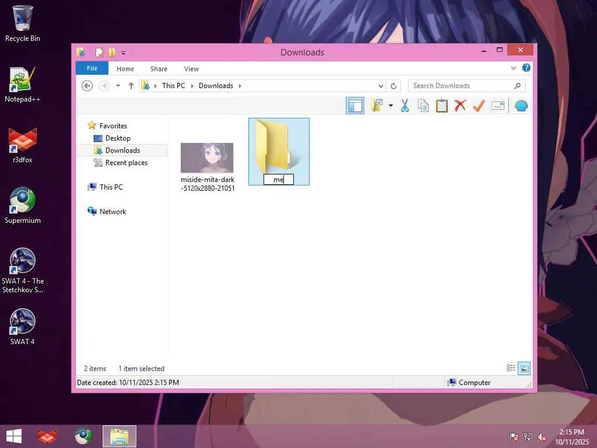Switch to details view in status bar
Viewport: 597px width, 448px height.
click(511, 368)
